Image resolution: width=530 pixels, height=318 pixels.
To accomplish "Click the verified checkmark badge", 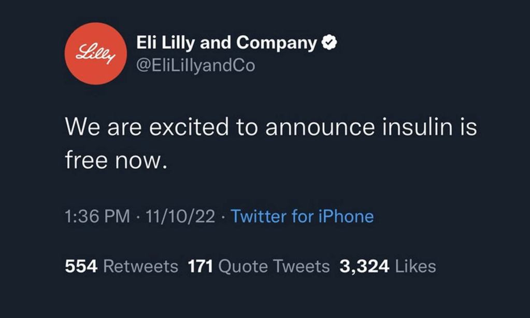I will click(329, 43).
